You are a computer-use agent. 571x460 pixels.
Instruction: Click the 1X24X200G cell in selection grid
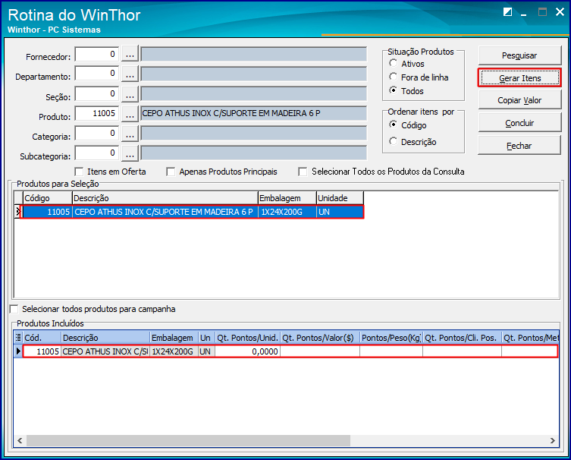(287, 212)
